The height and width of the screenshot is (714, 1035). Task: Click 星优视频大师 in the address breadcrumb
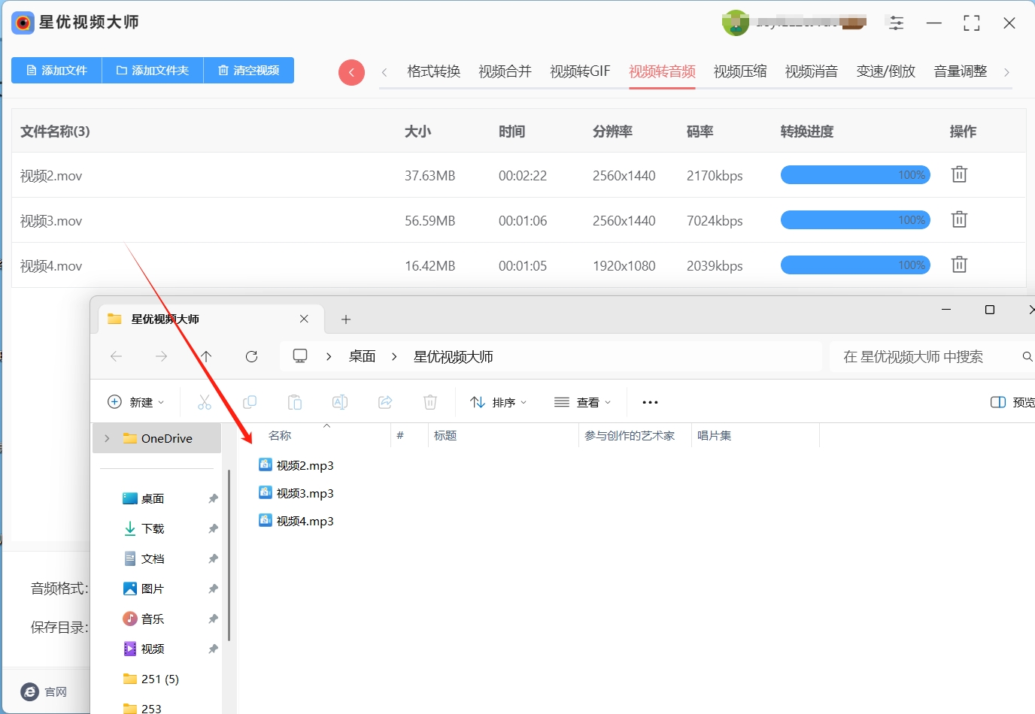point(453,356)
